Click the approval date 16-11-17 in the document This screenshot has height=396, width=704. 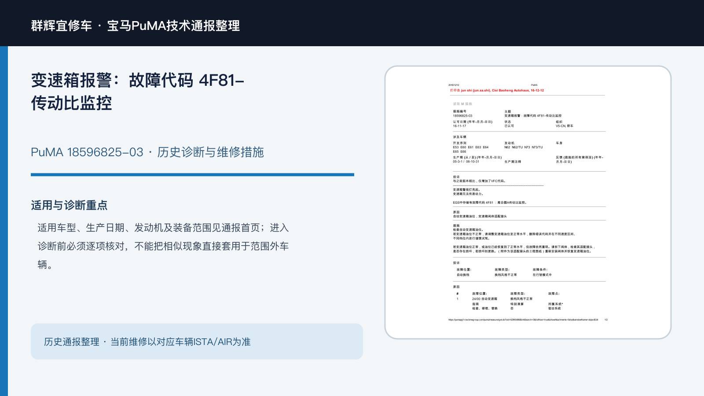(x=459, y=126)
